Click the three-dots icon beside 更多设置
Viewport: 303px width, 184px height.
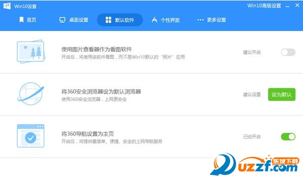point(200,20)
